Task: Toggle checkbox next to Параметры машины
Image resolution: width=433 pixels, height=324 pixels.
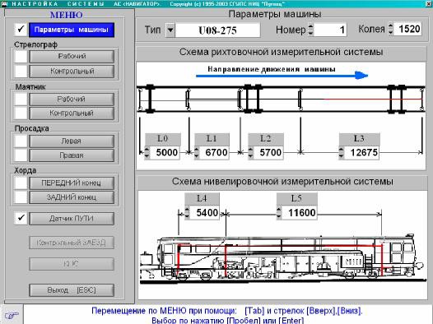Action: (21, 30)
